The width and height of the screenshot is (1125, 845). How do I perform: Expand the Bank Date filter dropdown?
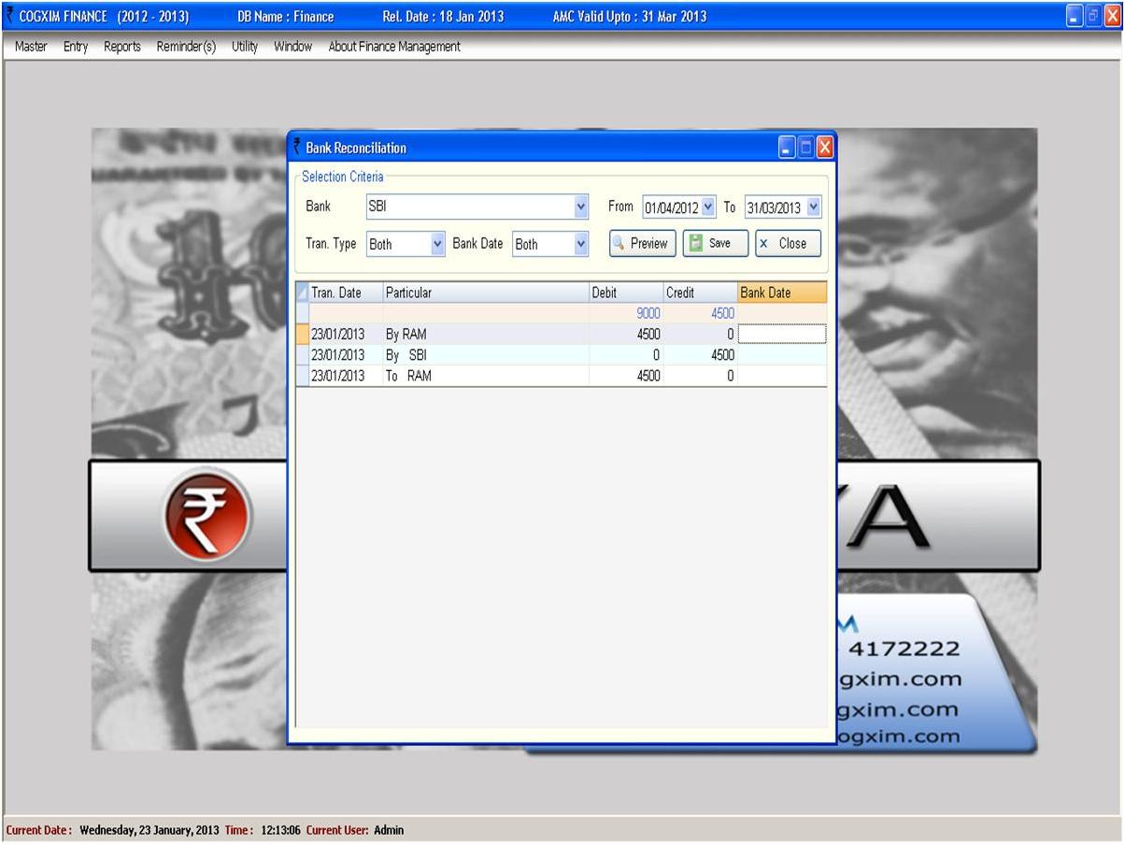581,244
